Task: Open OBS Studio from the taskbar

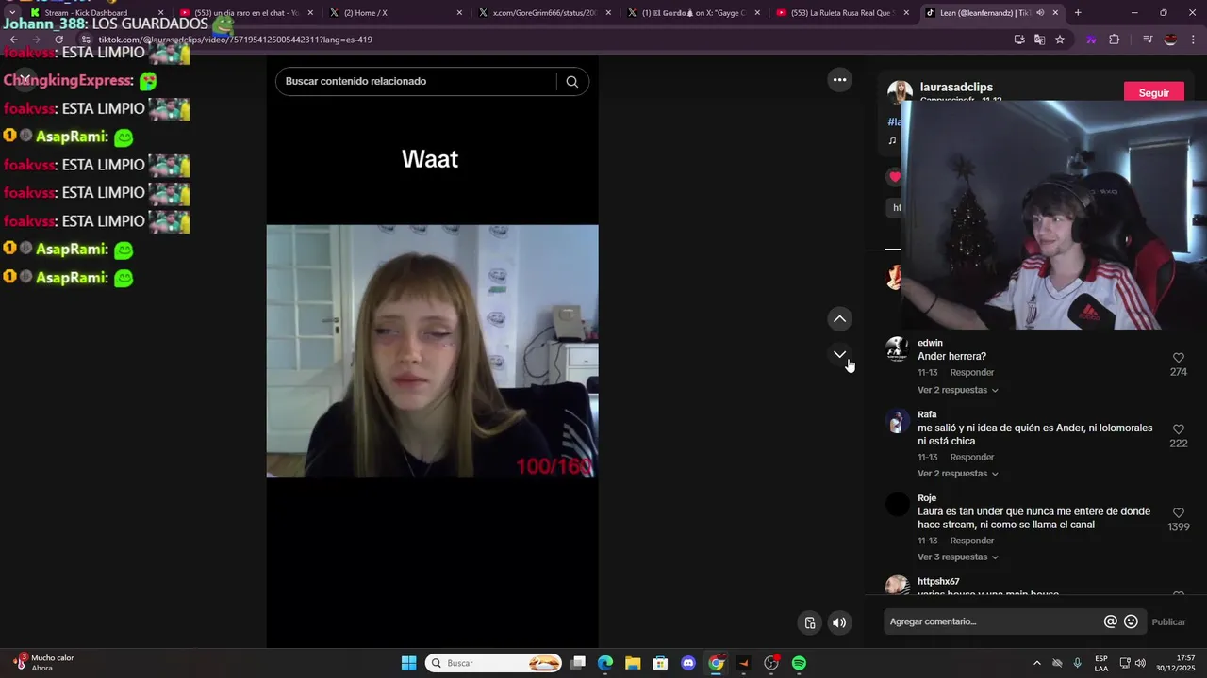Action: 771,663
